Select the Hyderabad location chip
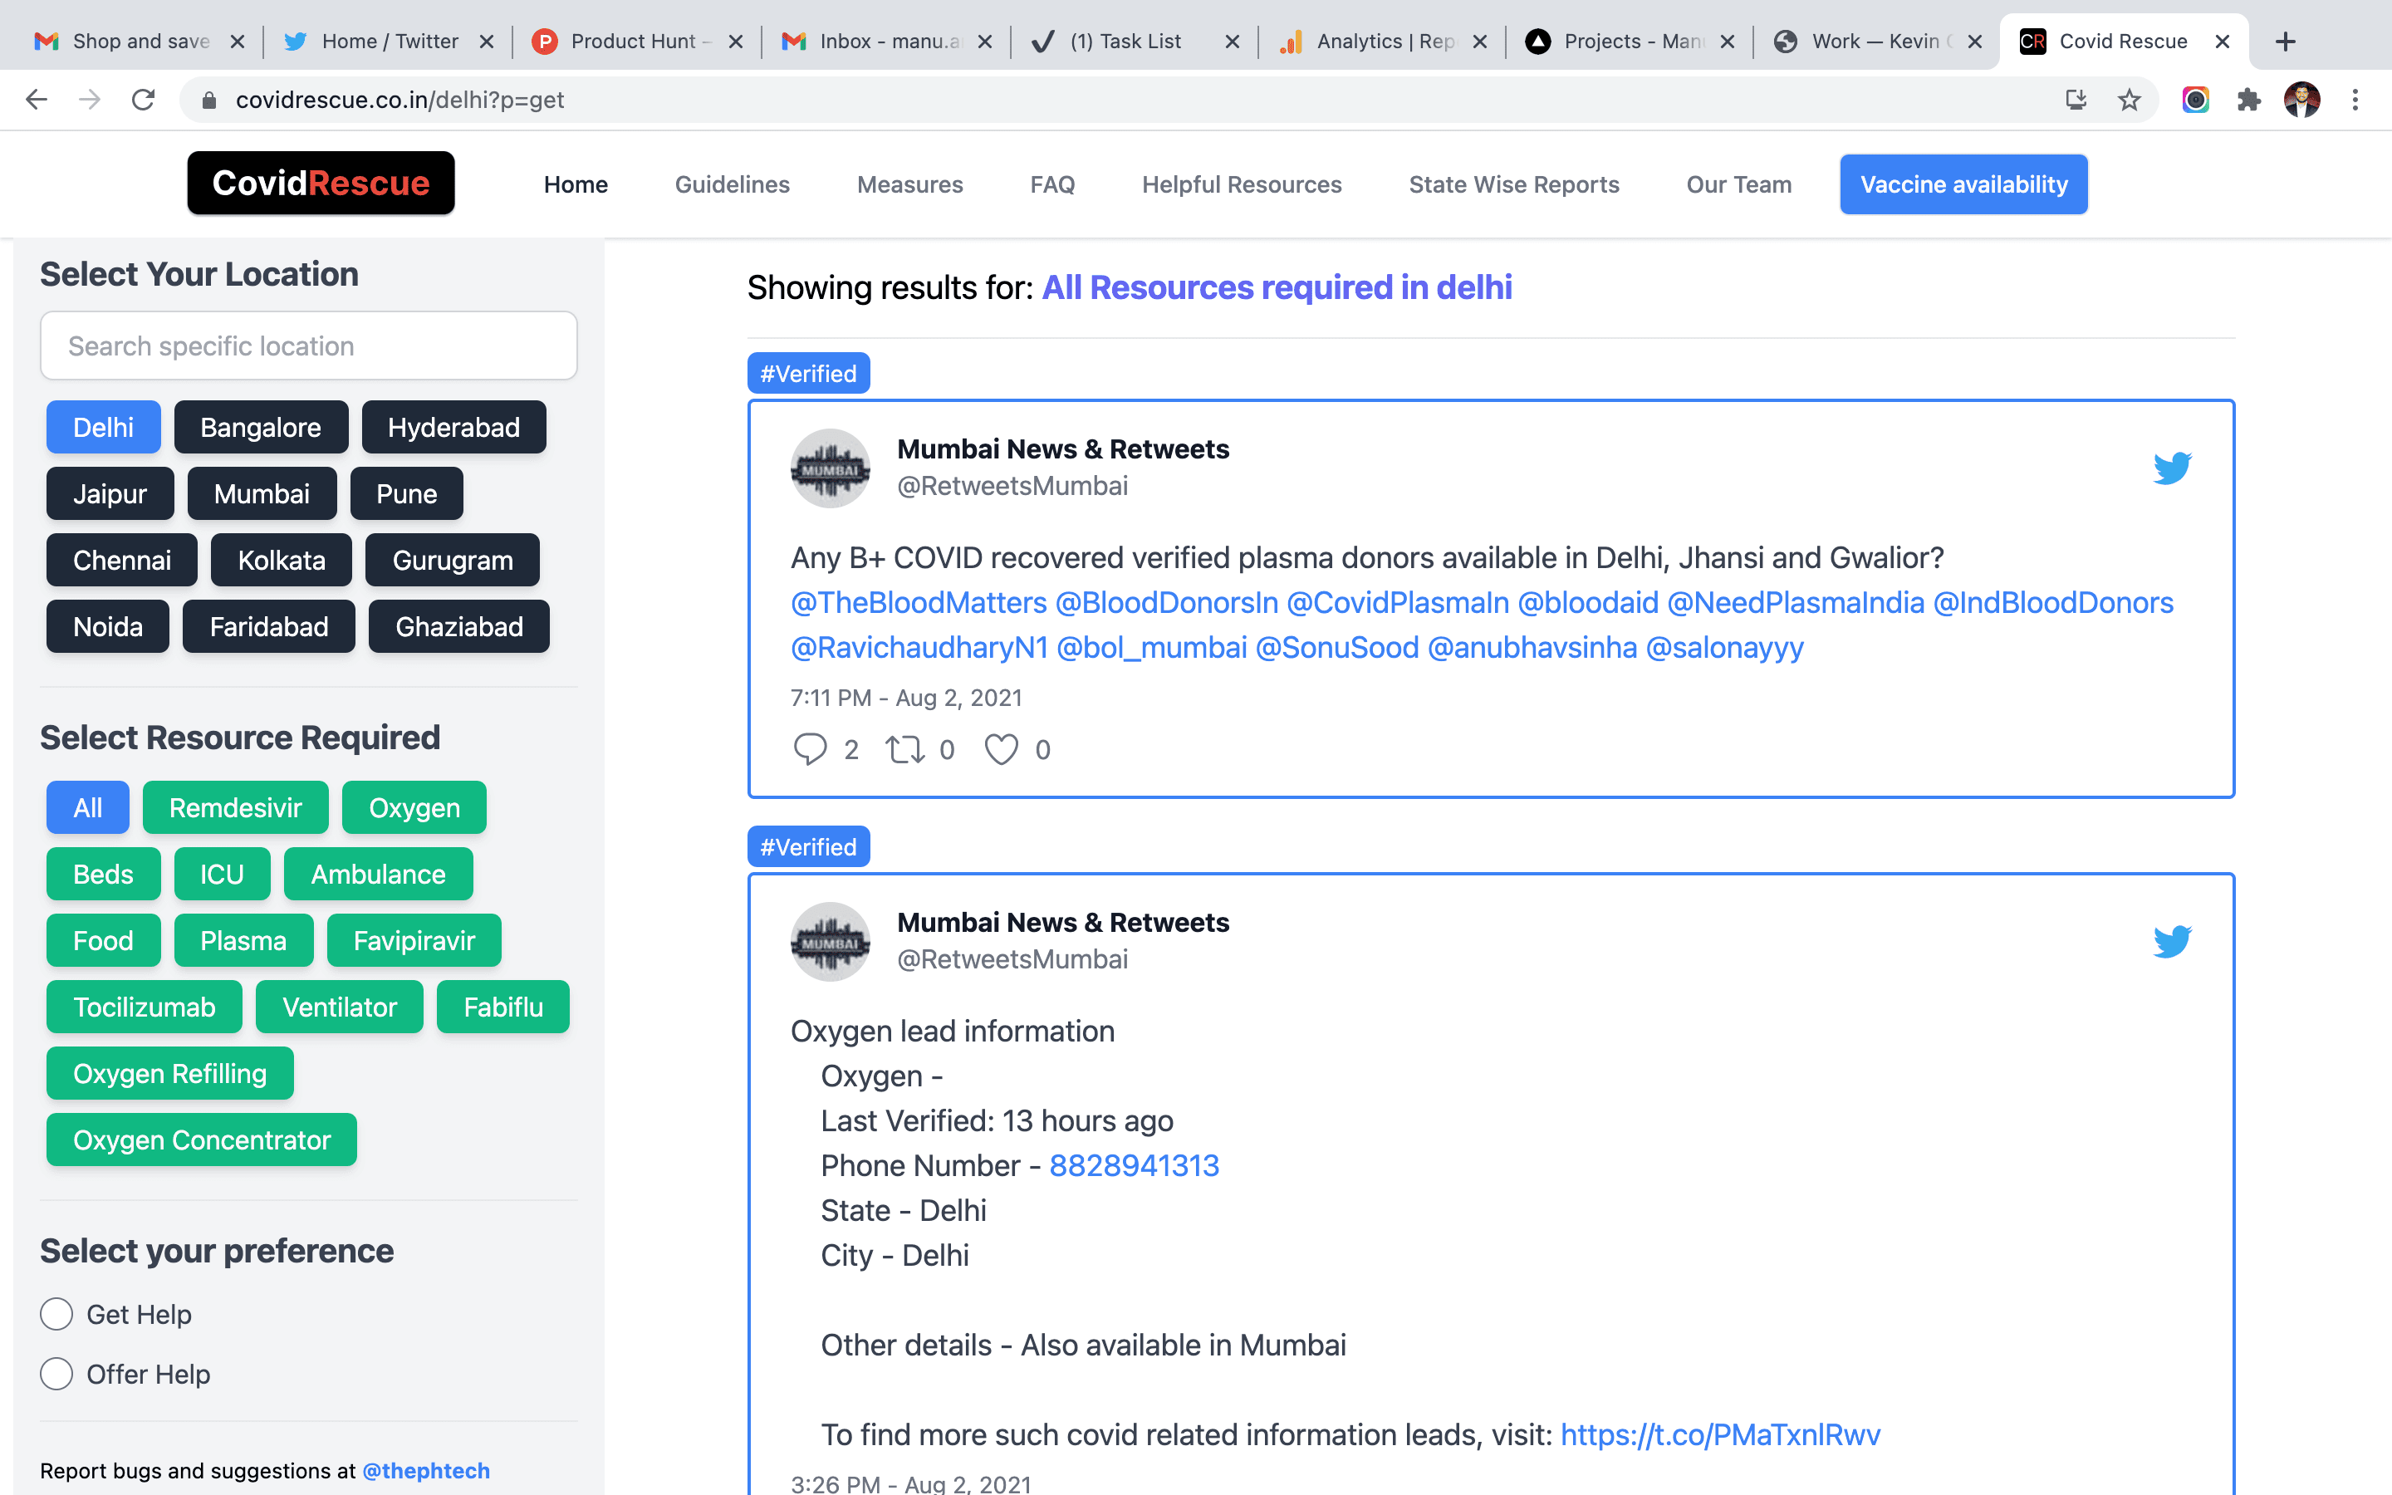Screen dimensions: 2392x1495 [x=453, y=427]
